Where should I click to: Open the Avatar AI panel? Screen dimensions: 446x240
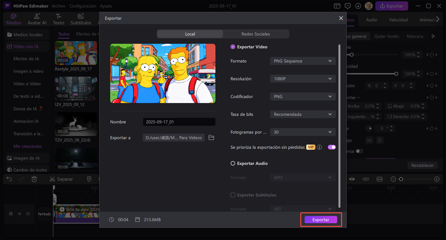click(x=37, y=19)
